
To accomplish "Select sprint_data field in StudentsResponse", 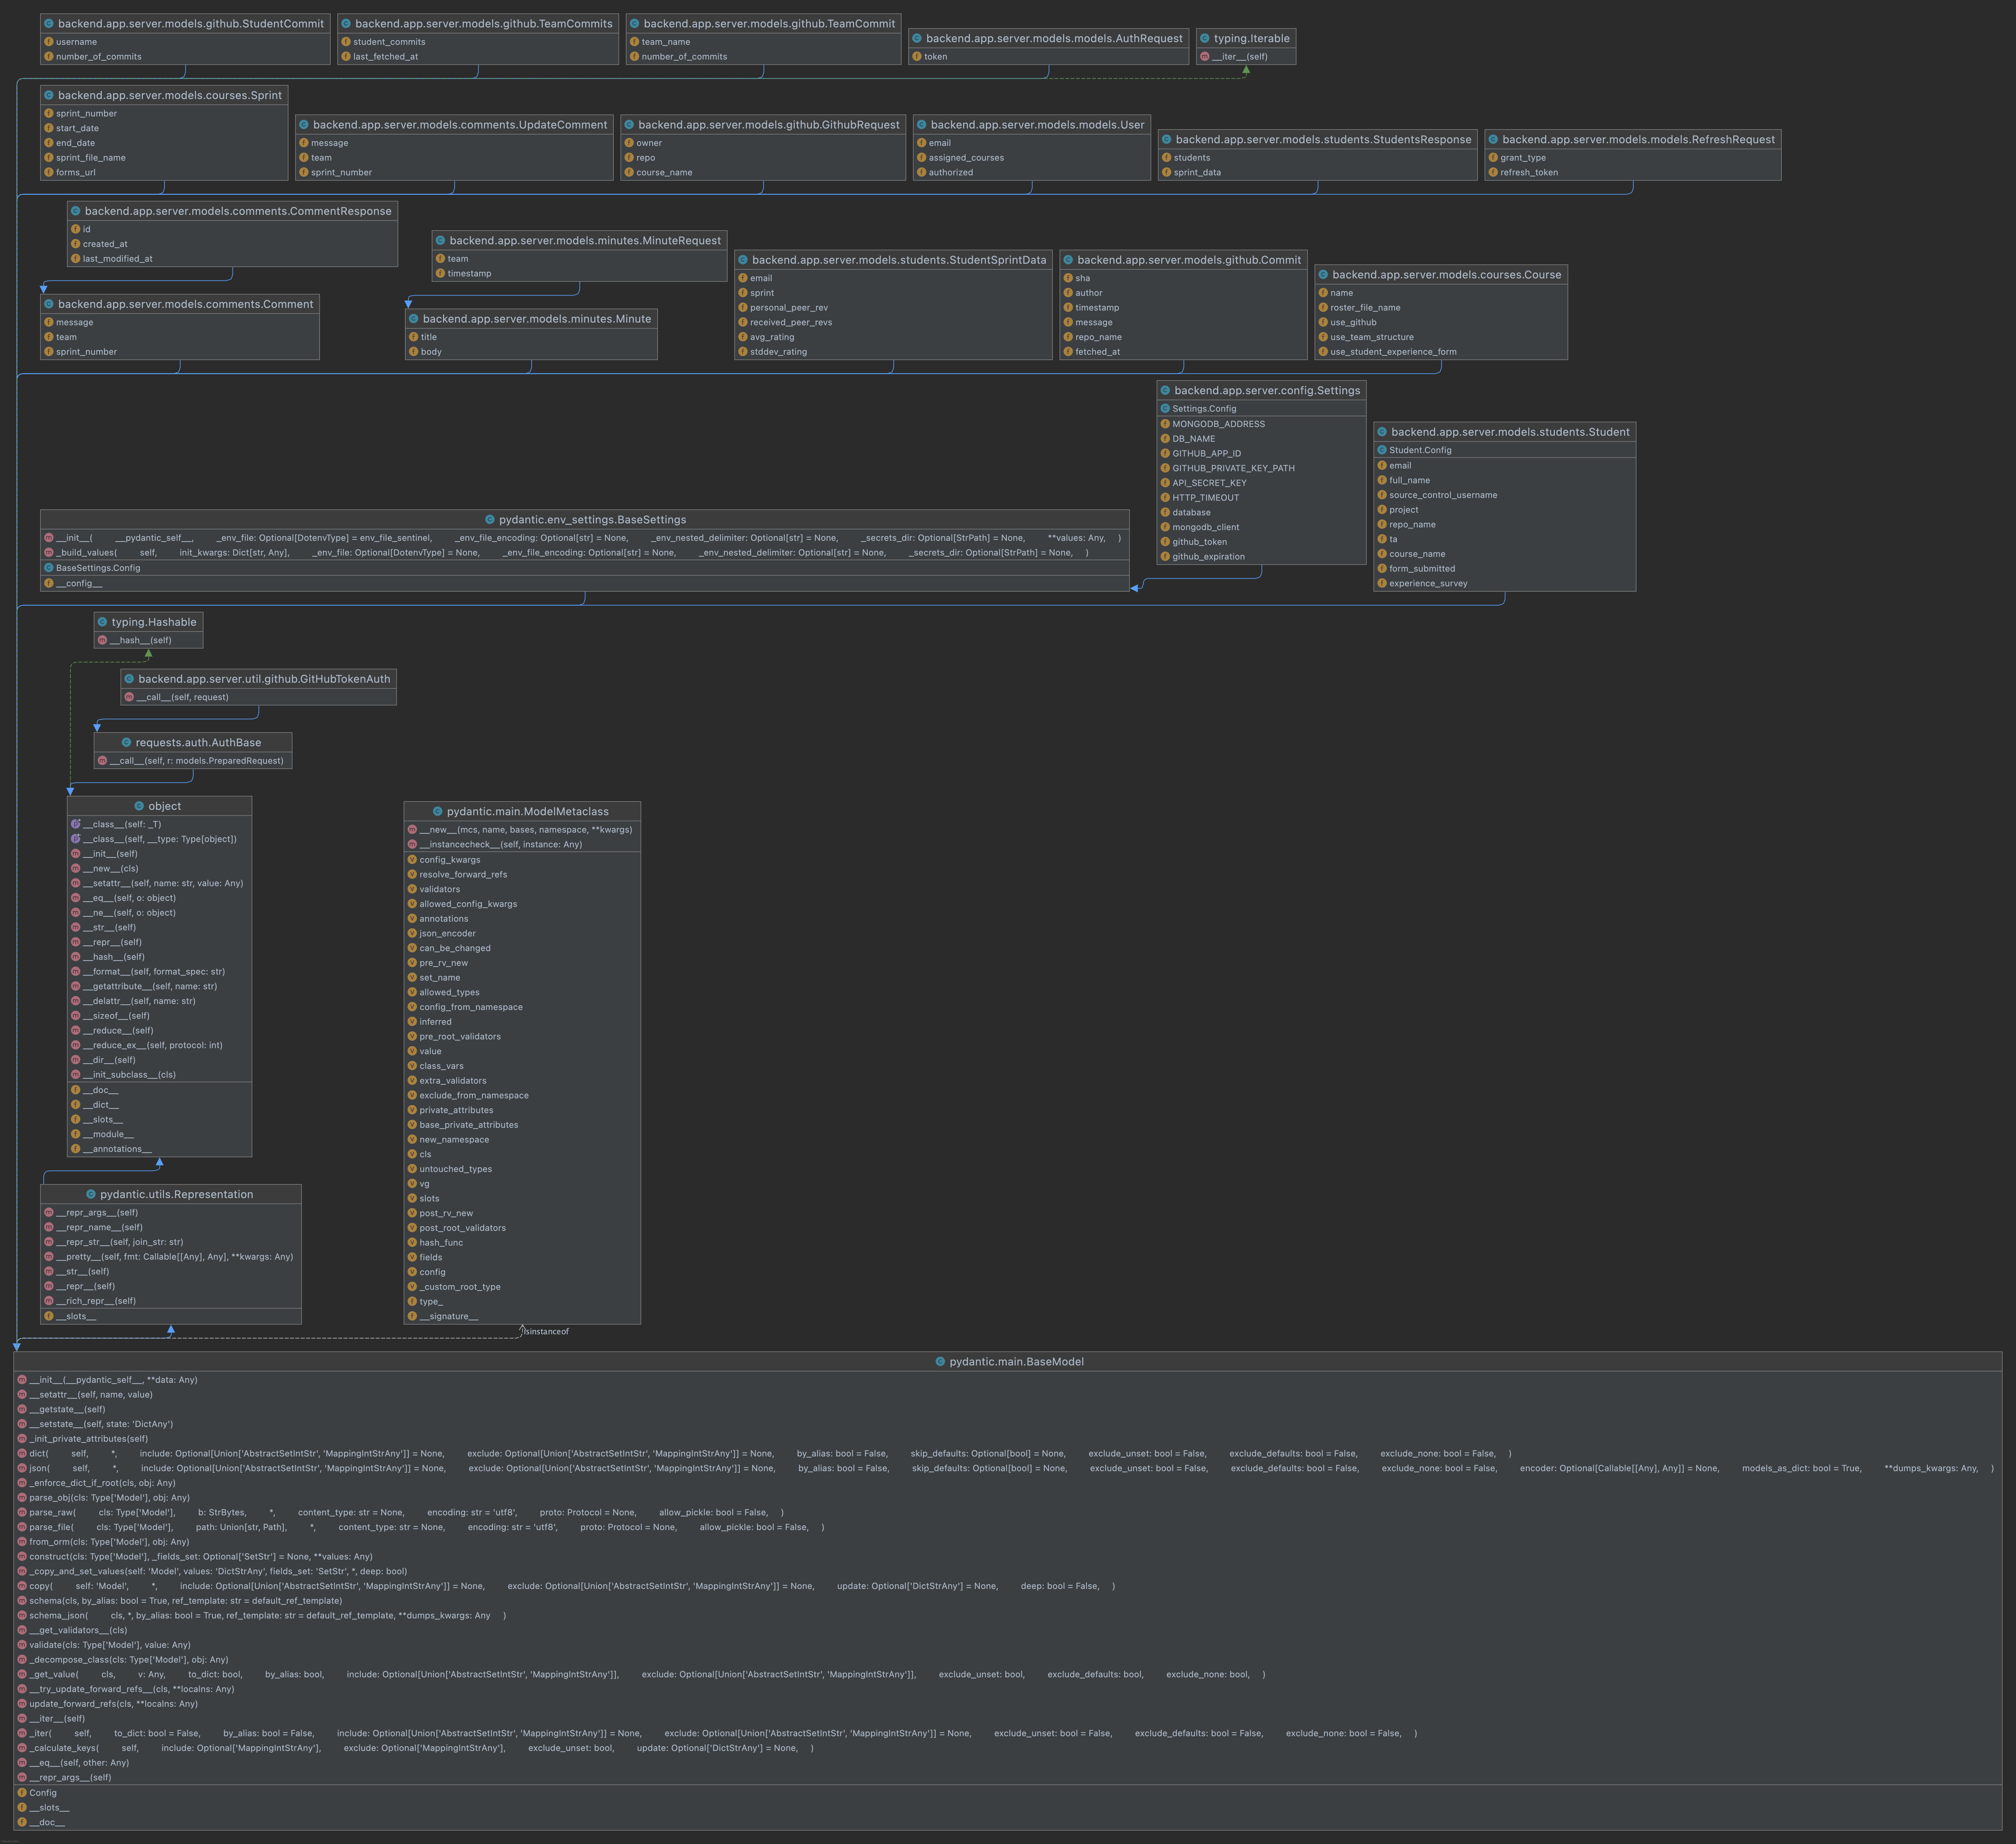I will pyautogui.click(x=1197, y=173).
